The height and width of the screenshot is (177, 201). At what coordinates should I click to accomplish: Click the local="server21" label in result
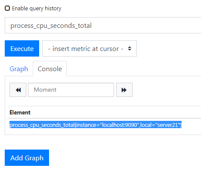click(x=160, y=125)
